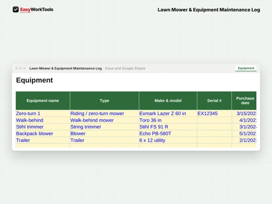Click the Make & model column header
This screenshot has width=272, height=204.
168,101
